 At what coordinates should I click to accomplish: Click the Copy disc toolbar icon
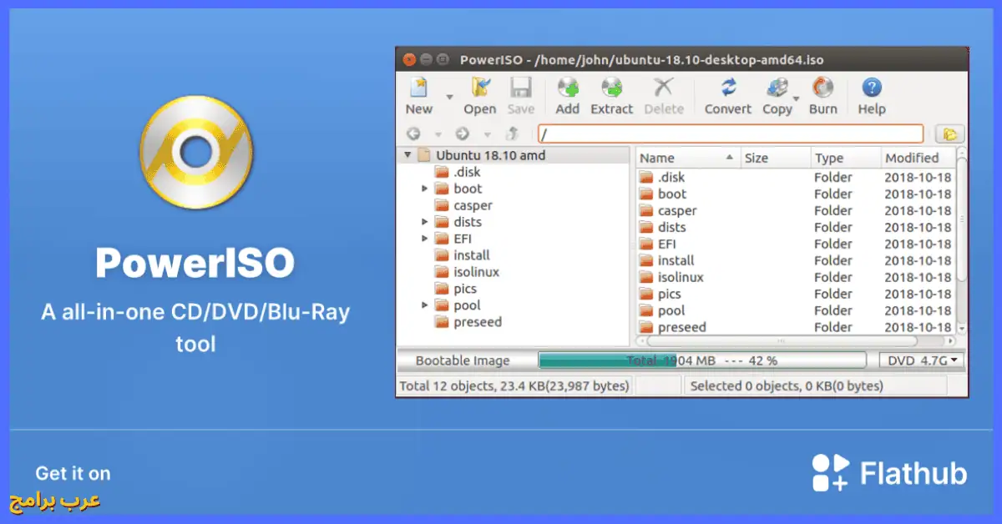pos(777,96)
